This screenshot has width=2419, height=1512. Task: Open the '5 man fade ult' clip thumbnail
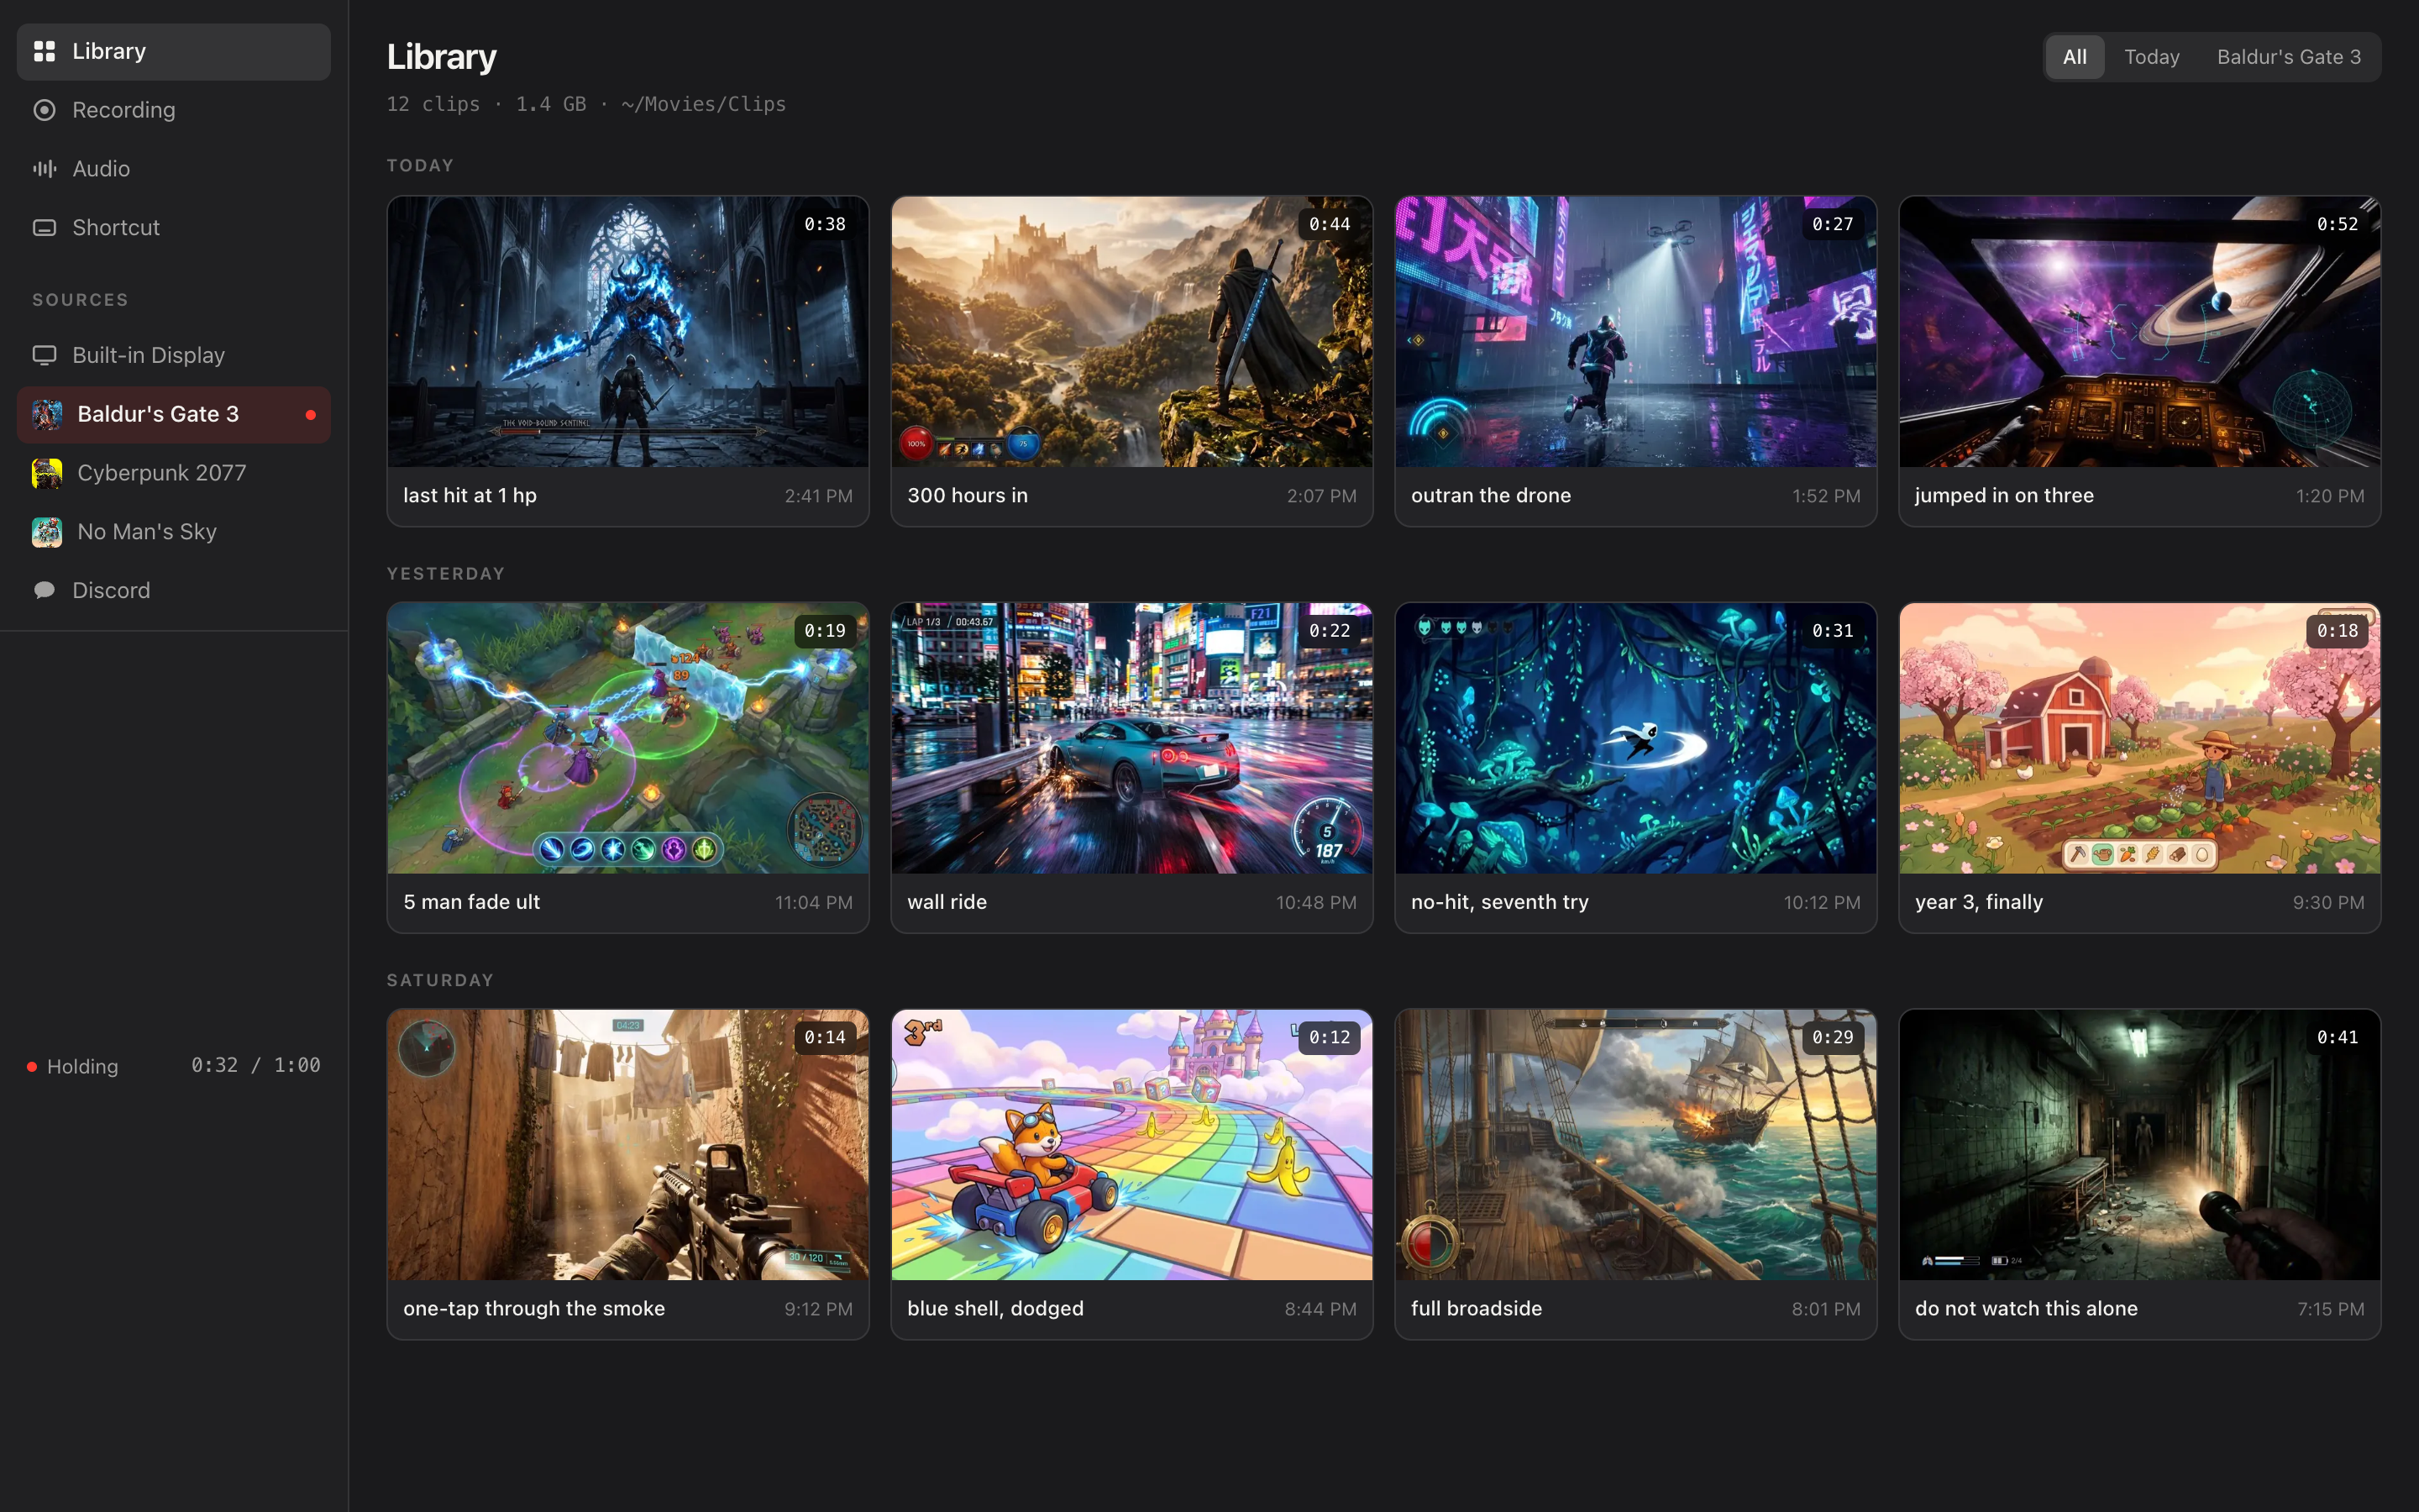pos(627,738)
